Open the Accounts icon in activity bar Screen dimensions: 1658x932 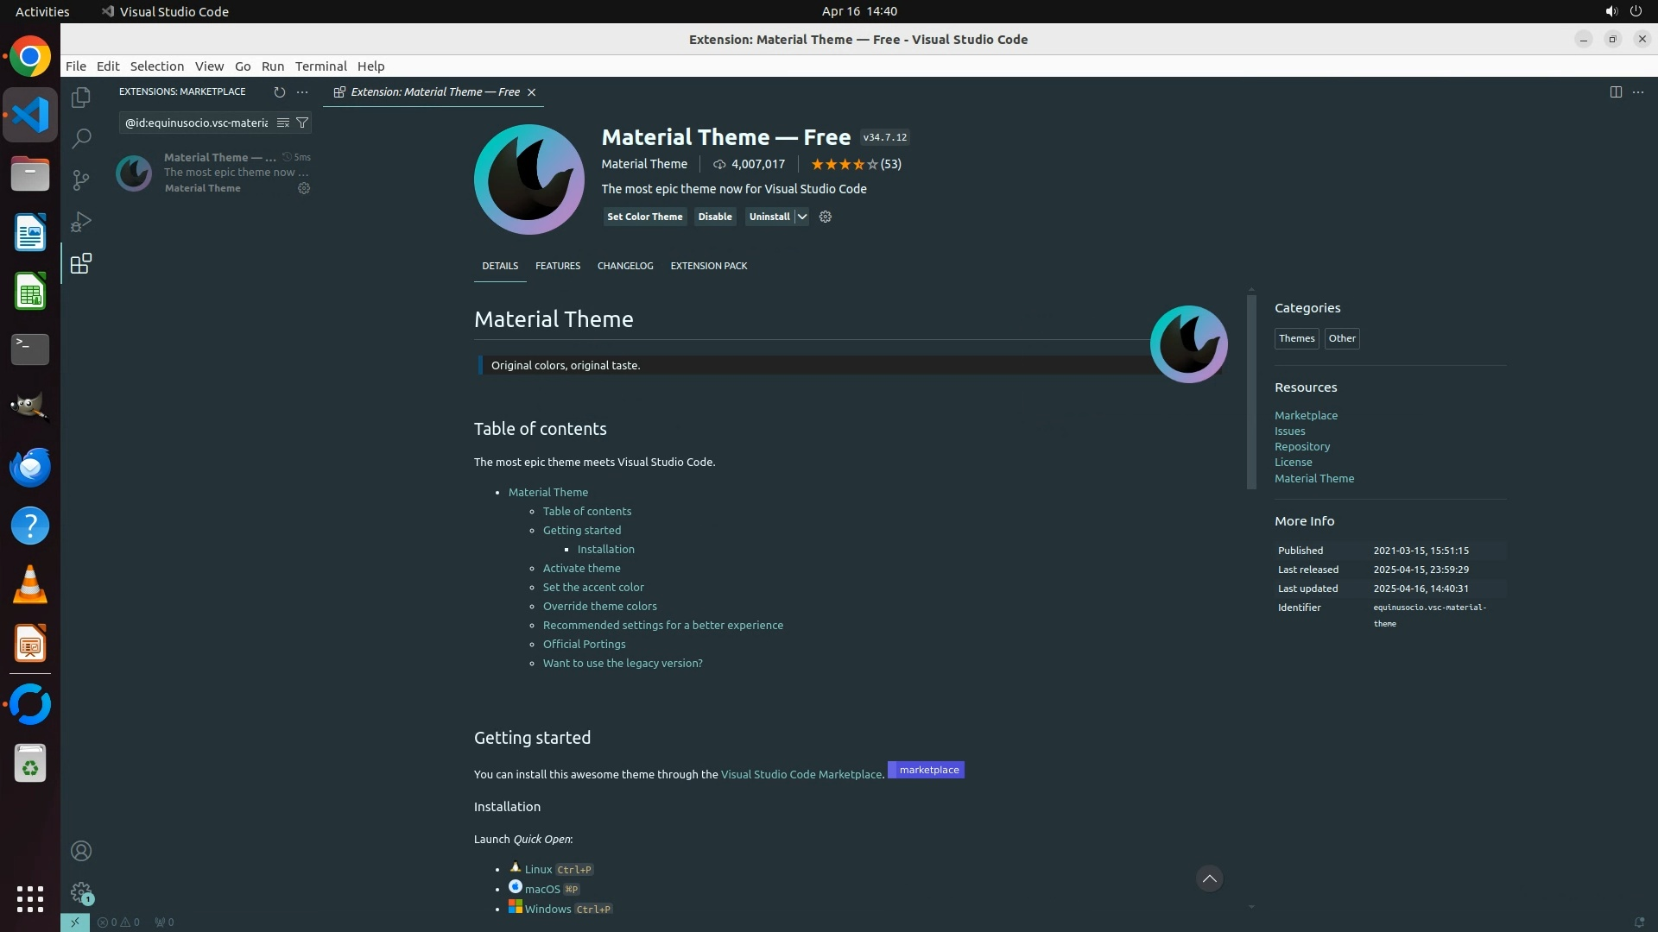[81, 851]
